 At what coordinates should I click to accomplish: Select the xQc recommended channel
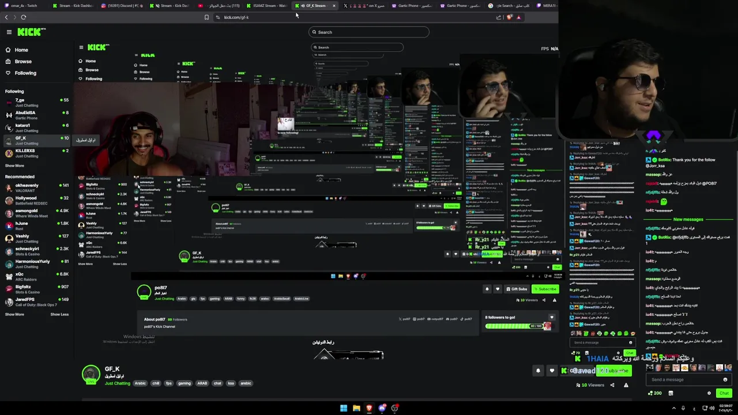pyautogui.click(x=36, y=277)
